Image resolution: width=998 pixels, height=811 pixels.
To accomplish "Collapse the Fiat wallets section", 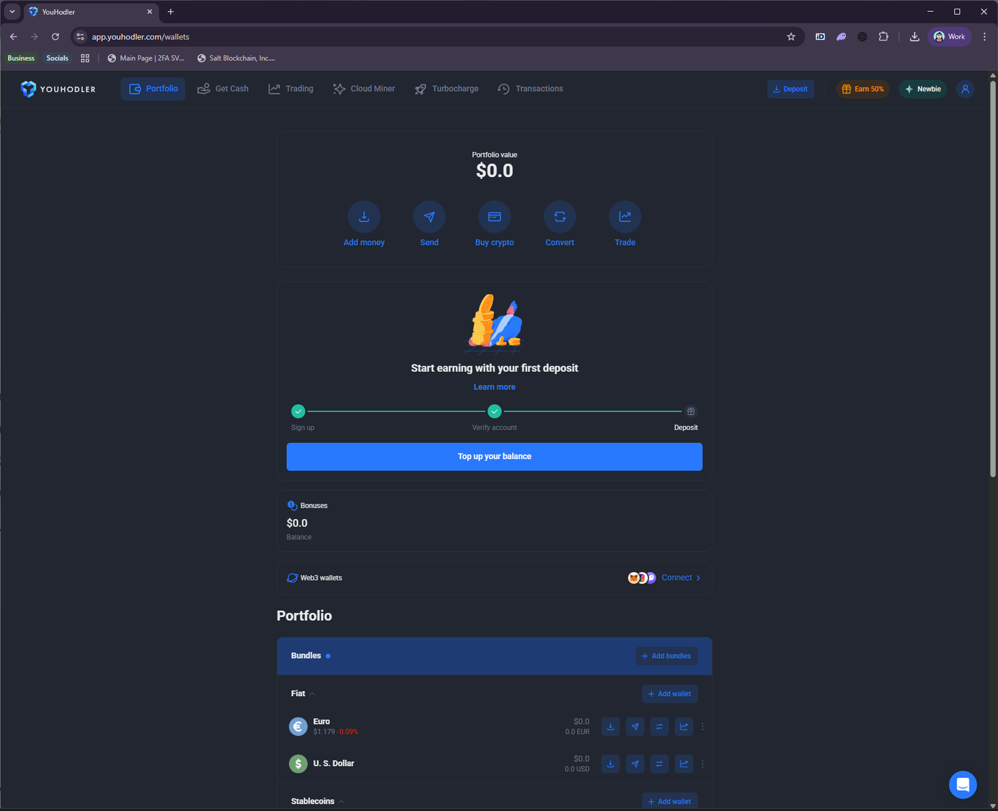I will point(312,693).
